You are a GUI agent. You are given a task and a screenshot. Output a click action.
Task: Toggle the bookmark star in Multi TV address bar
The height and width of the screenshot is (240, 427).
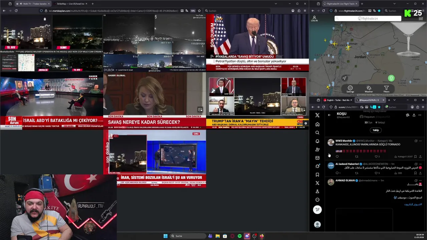tap(200, 11)
